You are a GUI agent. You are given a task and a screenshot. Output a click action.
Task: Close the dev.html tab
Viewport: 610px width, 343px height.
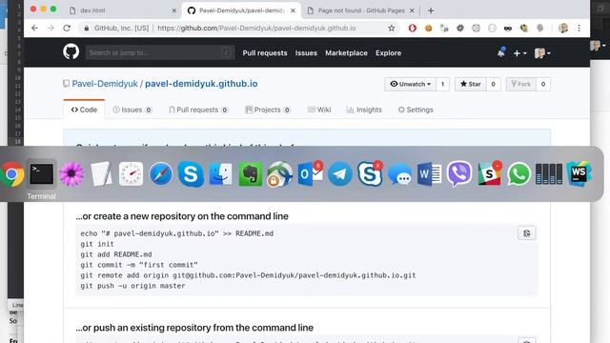pyautogui.click(x=174, y=10)
